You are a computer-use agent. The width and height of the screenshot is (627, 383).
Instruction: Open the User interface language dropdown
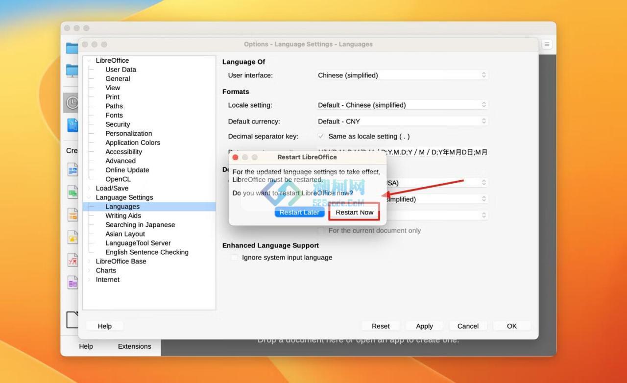[403, 75]
